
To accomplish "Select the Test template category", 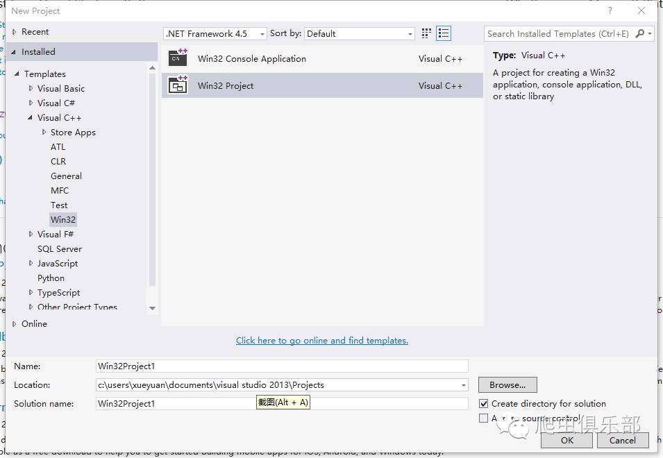I will 59,205.
